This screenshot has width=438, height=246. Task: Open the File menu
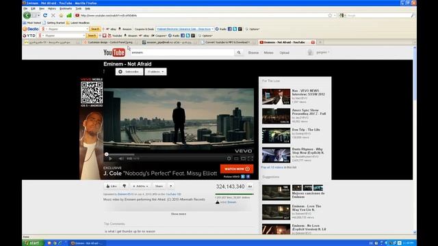pos(25,9)
